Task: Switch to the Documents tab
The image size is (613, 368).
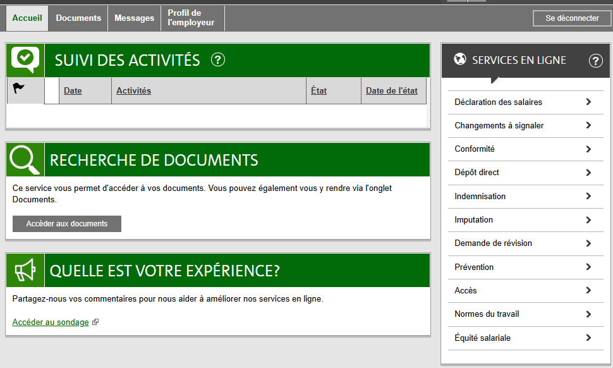Action: point(78,18)
